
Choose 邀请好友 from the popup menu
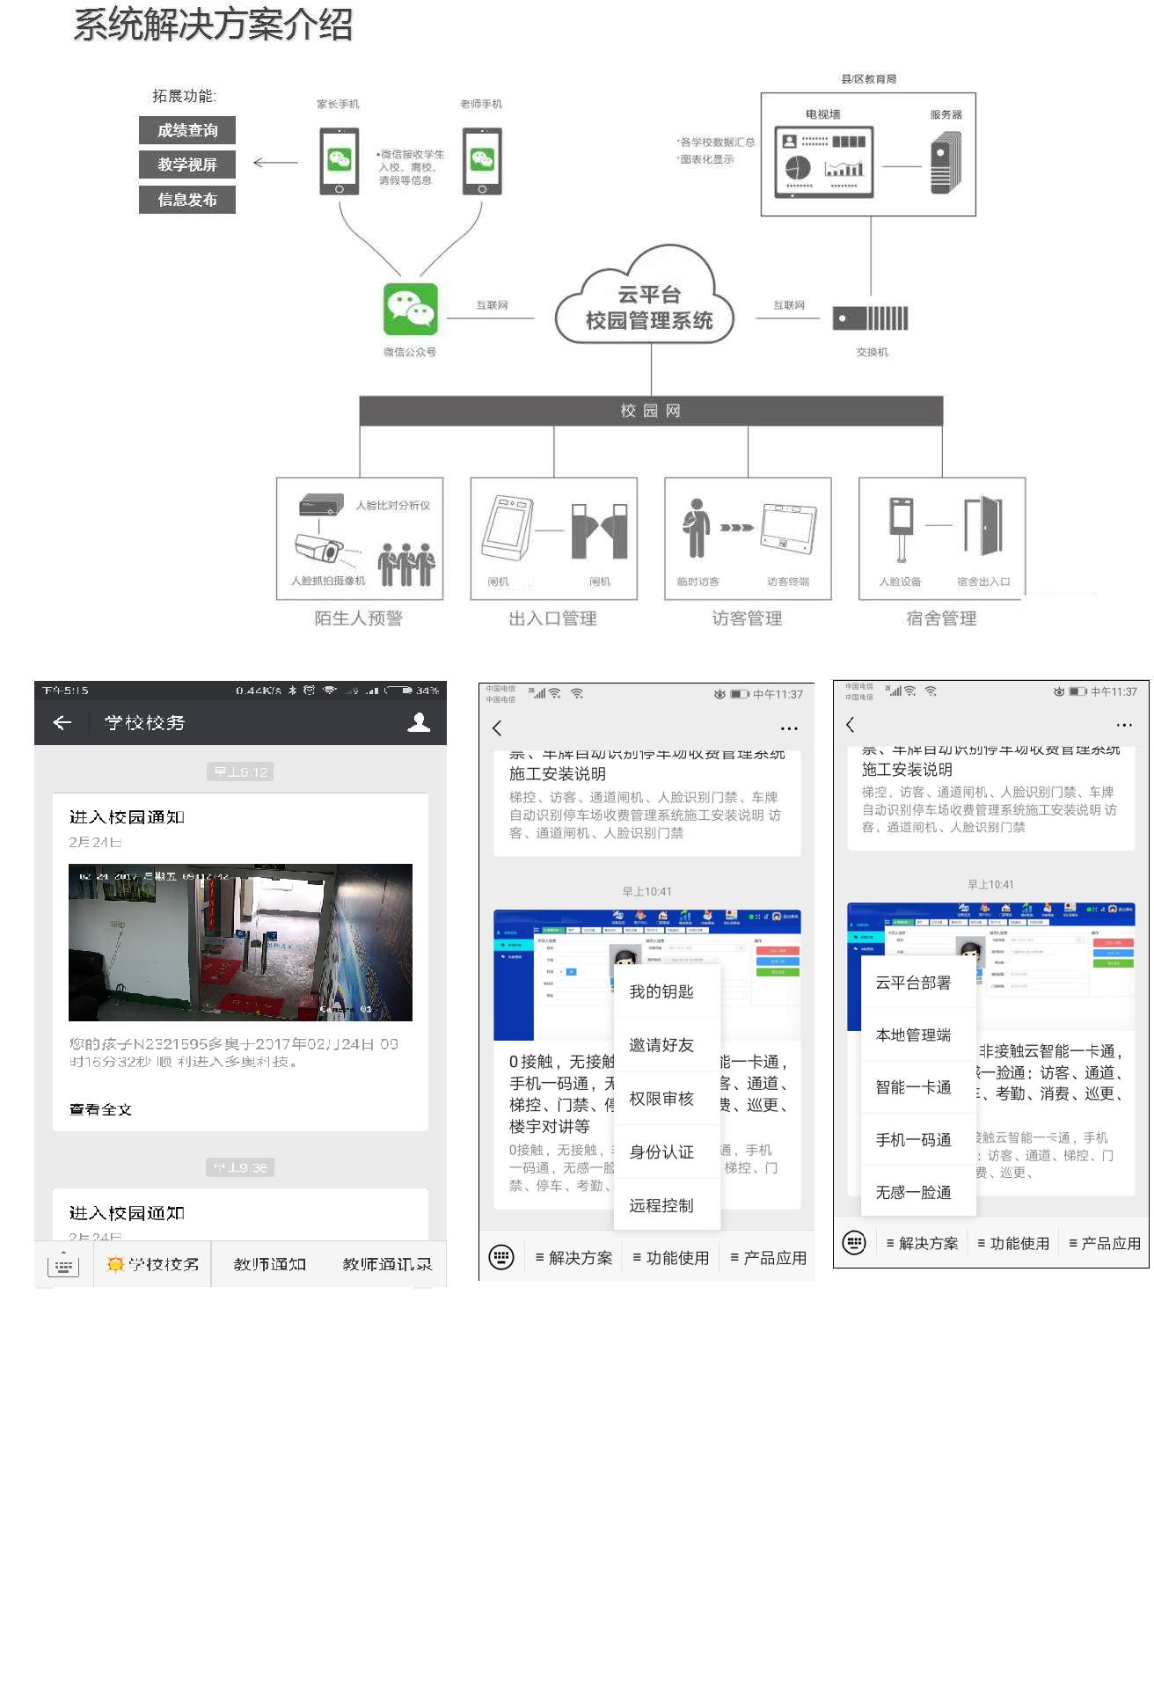click(667, 1045)
